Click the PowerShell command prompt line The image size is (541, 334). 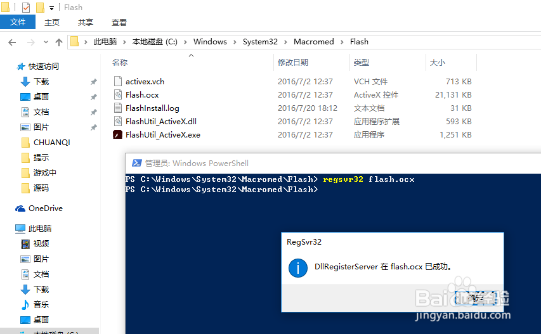tap(221, 189)
